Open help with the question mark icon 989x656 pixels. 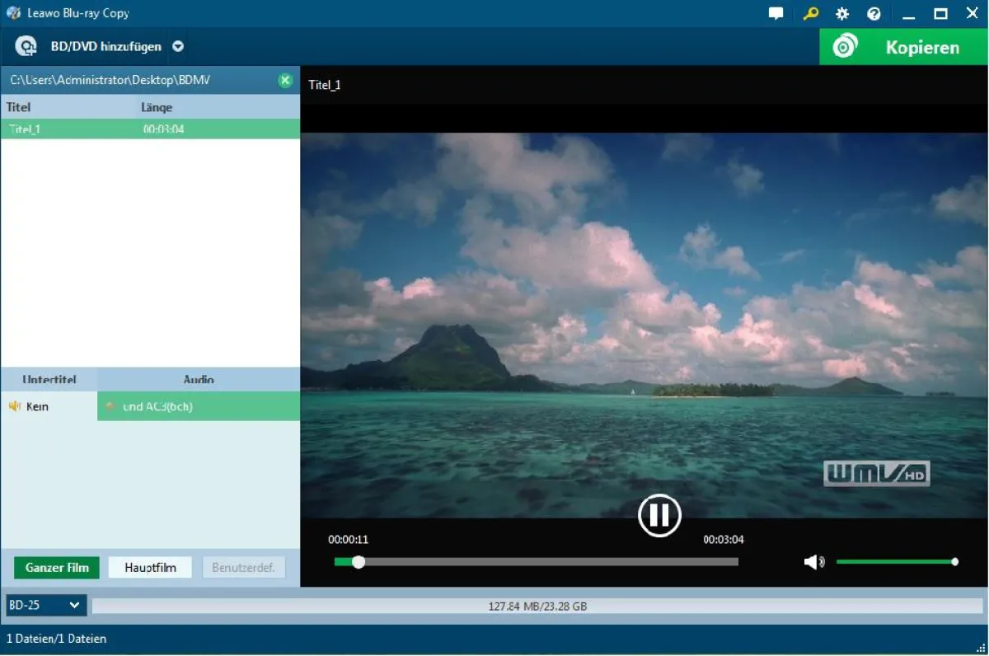pos(874,14)
